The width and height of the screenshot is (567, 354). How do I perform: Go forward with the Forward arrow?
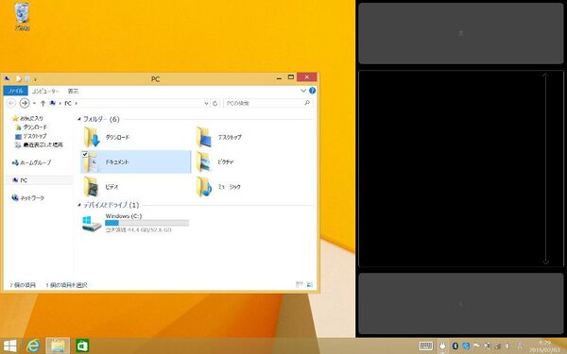pos(25,103)
